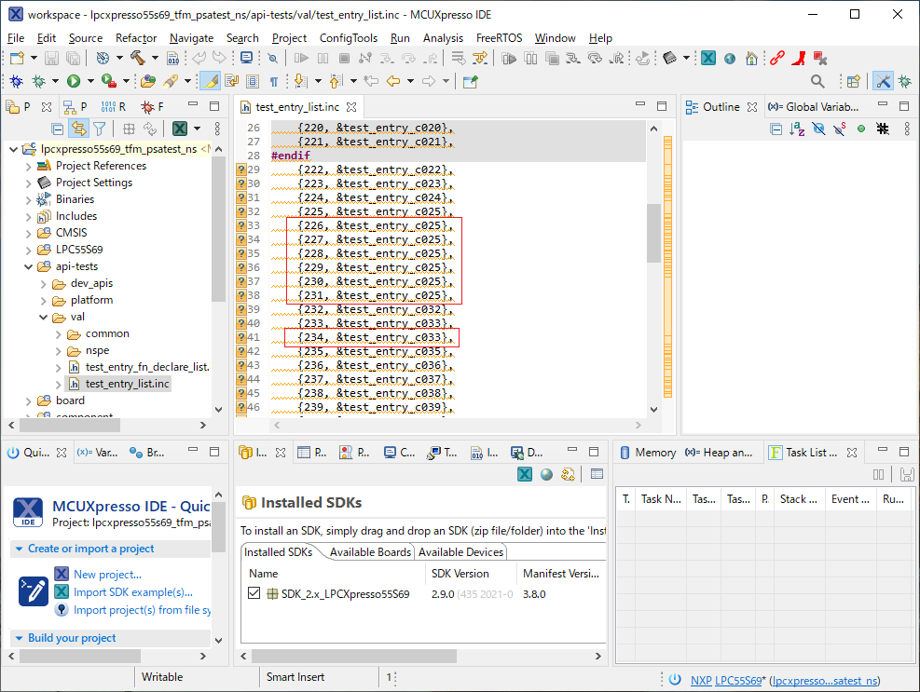Click the Installed SDKs horizontal scrollbar
This screenshot has height=692, width=920.
point(354,656)
